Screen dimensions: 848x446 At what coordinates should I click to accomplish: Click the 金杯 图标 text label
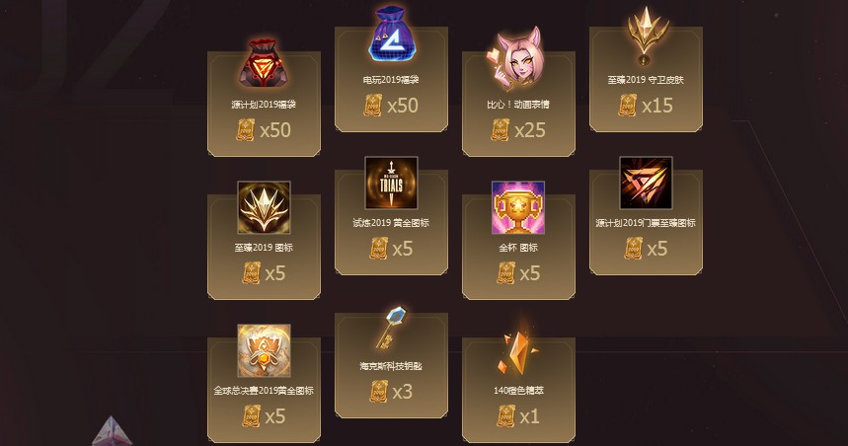click(x=518, y=248)
